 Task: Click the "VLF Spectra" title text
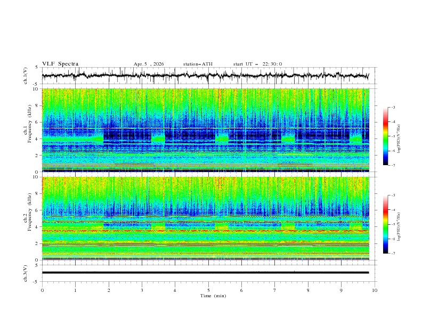coord(60,64)
